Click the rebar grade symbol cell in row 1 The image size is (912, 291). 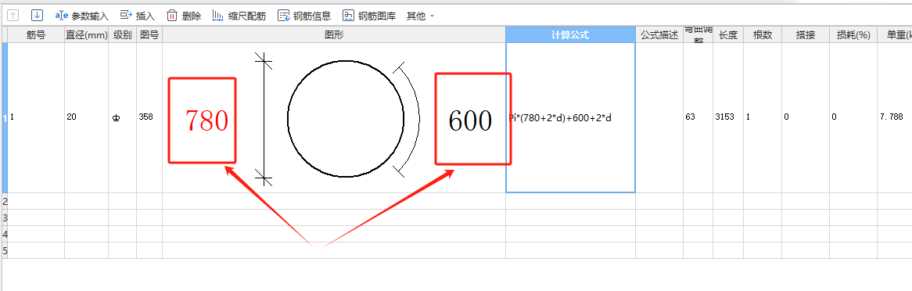click(x=123, y=117)
